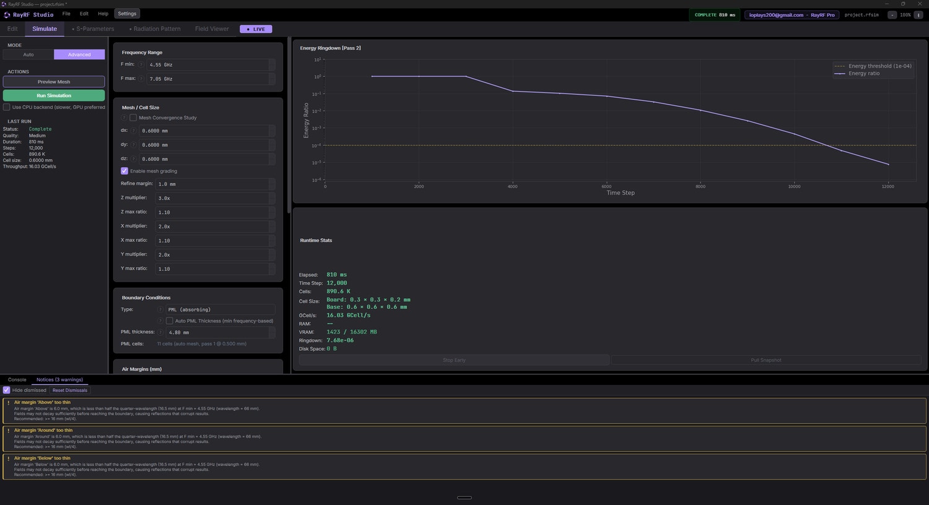Check Auto PML Thickness option
The height and width of the screenshot is (505, 929).
click(x=169, y=321)
